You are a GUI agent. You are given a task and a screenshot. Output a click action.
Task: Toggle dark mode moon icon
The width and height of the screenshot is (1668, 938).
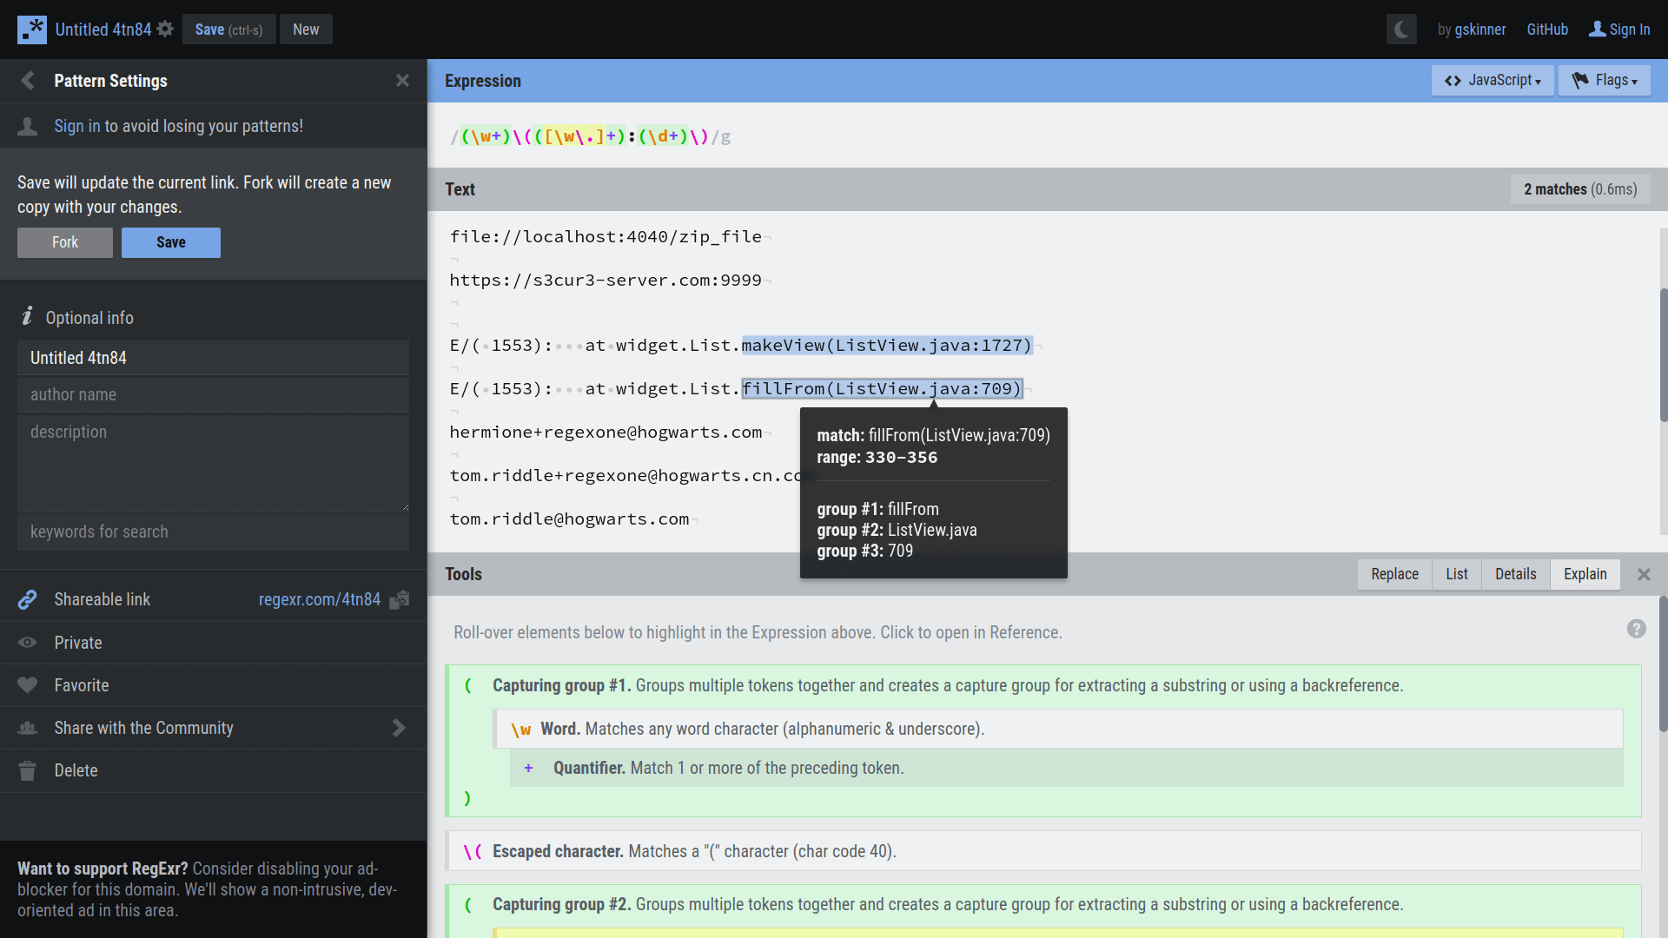click(x=1400, y=30)
